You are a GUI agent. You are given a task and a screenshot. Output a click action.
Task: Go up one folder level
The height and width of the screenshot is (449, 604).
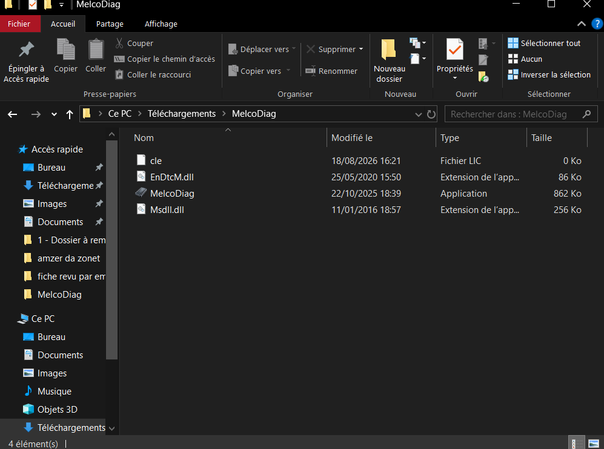coord(69,114)
